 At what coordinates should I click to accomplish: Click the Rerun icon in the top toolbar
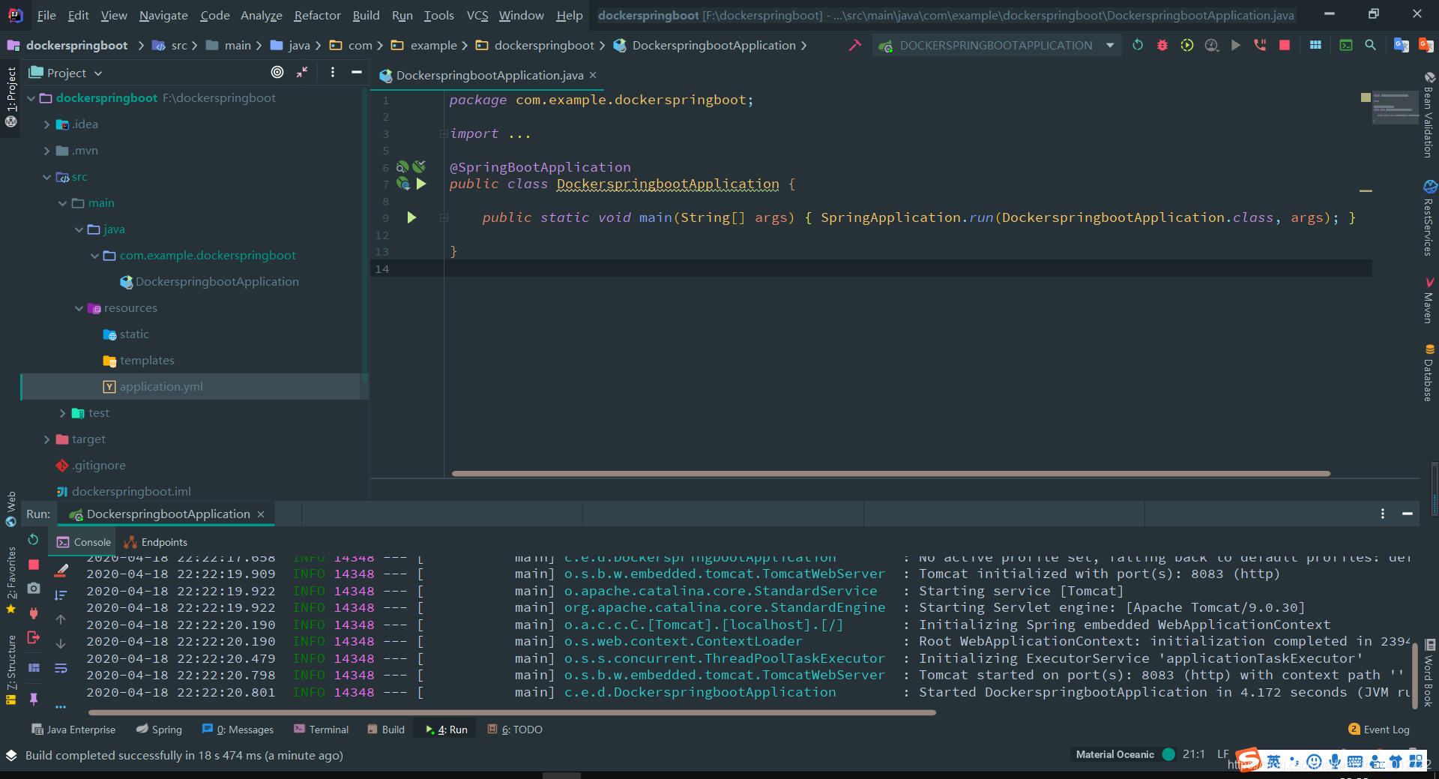(x=1138, y=45)
